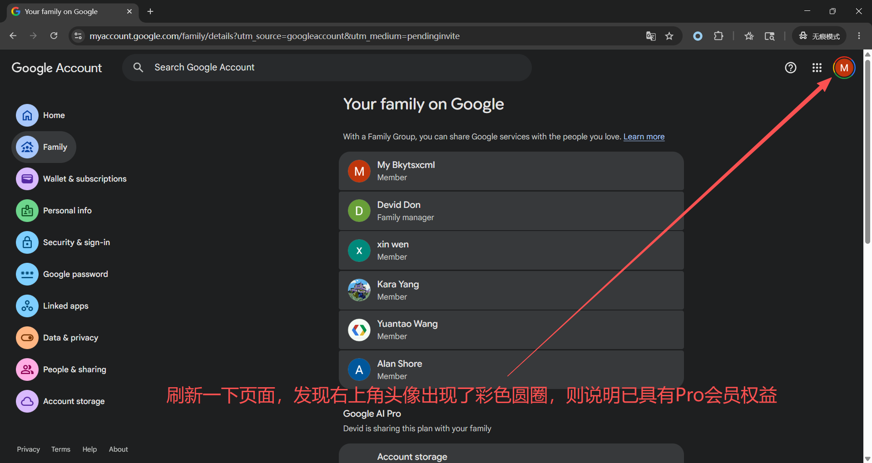Image resolution: width=872 pixels, height=463 pixels.
Task: Open the Privacy footer link
Action: 29,449
